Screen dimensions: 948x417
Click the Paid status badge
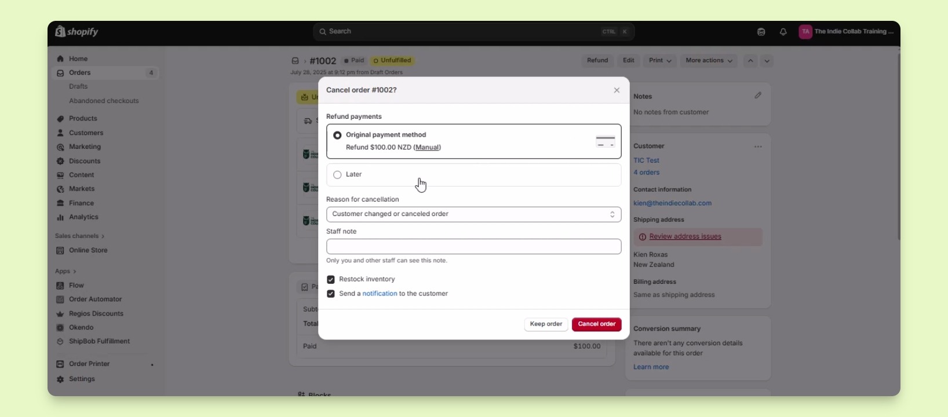pyautogui.click(x=354, y=61)
